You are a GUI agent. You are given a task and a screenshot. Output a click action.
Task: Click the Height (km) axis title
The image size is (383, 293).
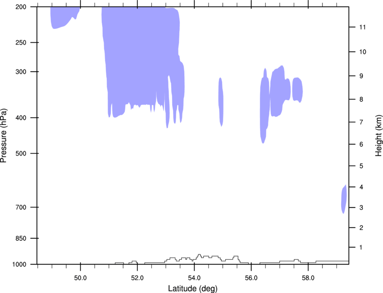[378, 136]
